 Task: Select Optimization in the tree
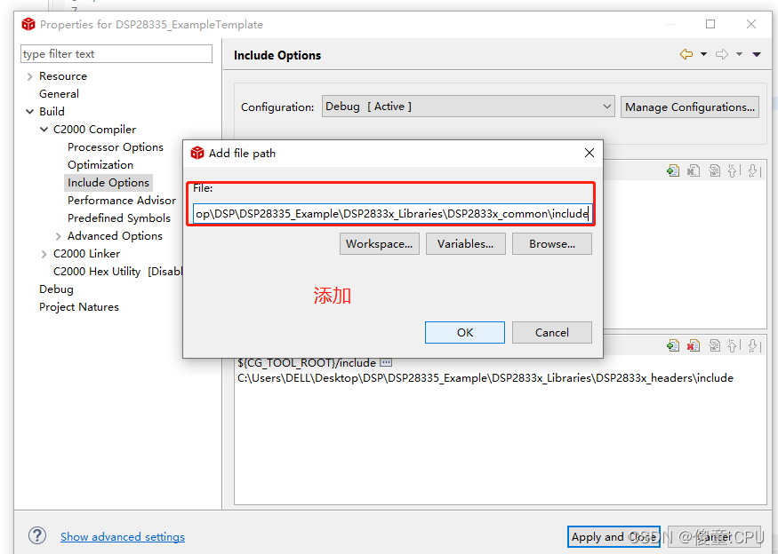point(100,165)
